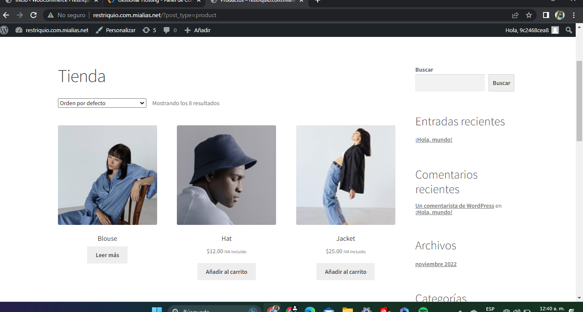Click the browser forward arrow

point(20,15)
